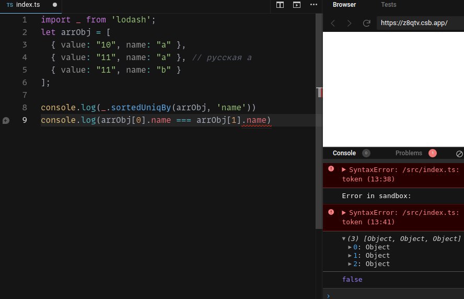Expand the 0: Object entry
The width and height of the screenshot is (464, 299).
click(350, 247)
